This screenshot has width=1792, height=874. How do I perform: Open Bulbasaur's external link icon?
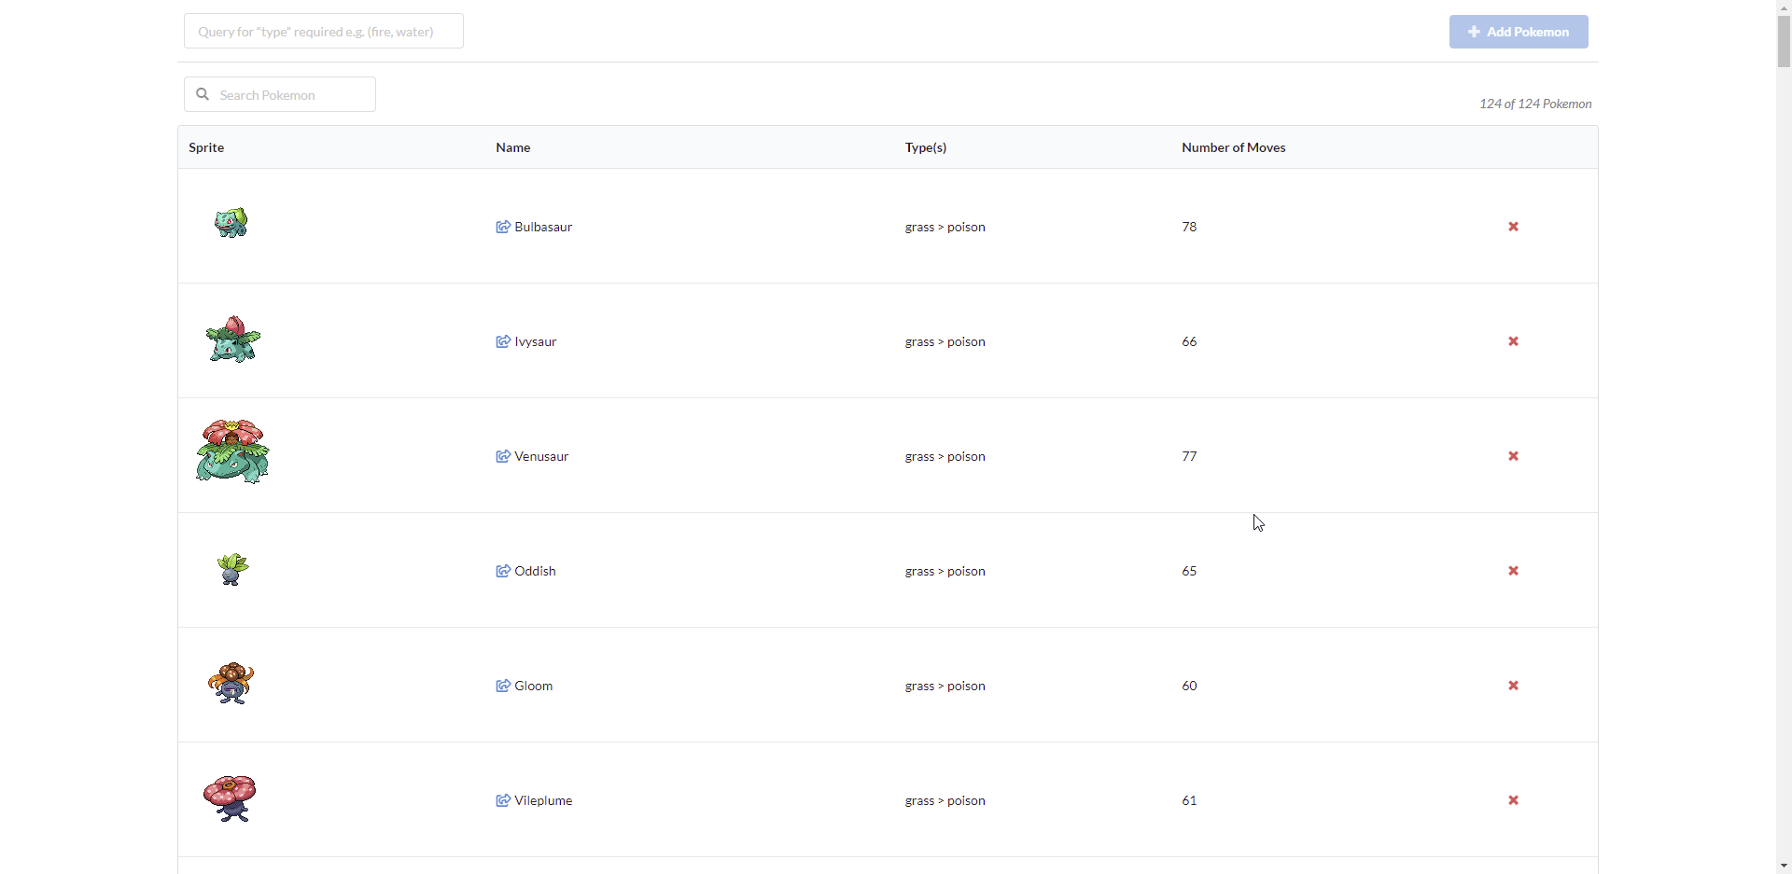coord(503,226)
